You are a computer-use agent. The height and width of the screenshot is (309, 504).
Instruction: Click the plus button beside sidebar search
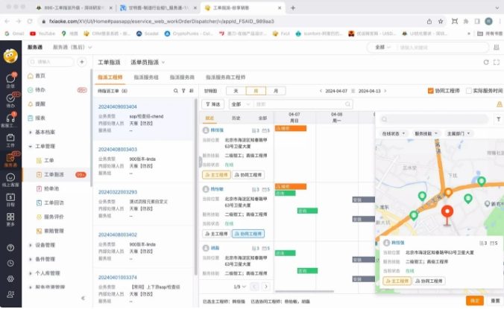(82, 62)
